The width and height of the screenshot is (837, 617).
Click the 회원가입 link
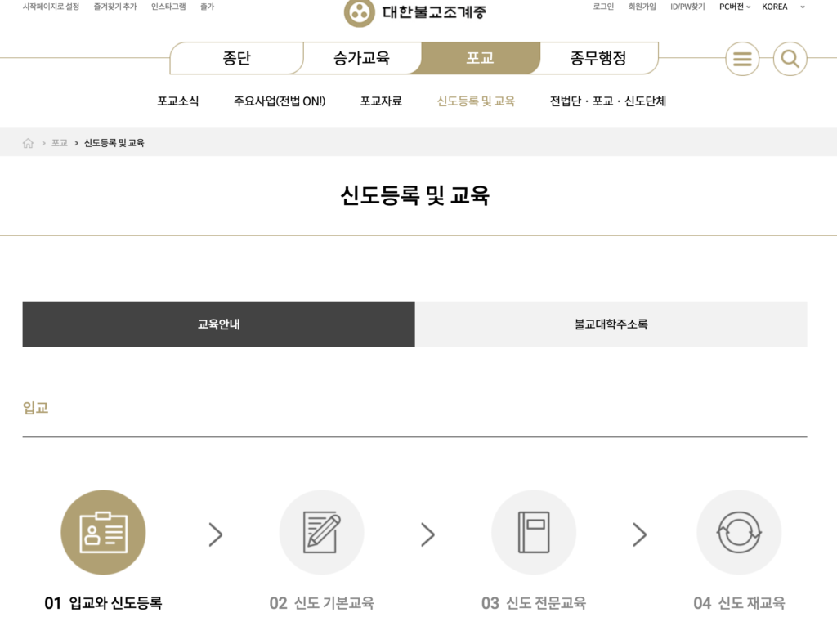(x=642, y=7)
